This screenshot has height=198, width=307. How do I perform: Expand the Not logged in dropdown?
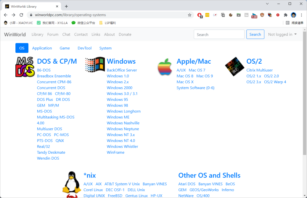tap(282, 34)
